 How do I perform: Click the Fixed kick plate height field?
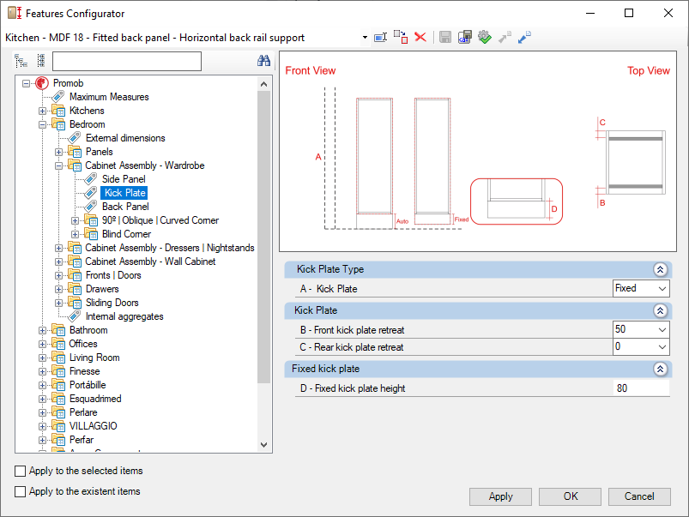(x=641, y=388)
